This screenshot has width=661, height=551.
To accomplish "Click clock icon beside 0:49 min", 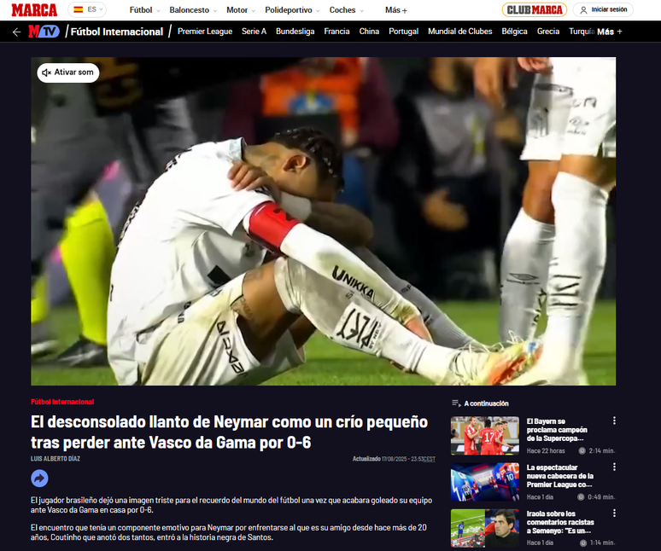I will pyautogui.click(x=581, y=497).
